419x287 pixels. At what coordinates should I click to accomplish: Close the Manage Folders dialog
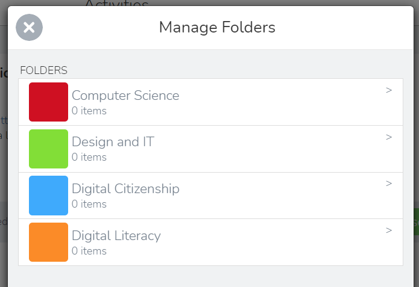point(29,28)
